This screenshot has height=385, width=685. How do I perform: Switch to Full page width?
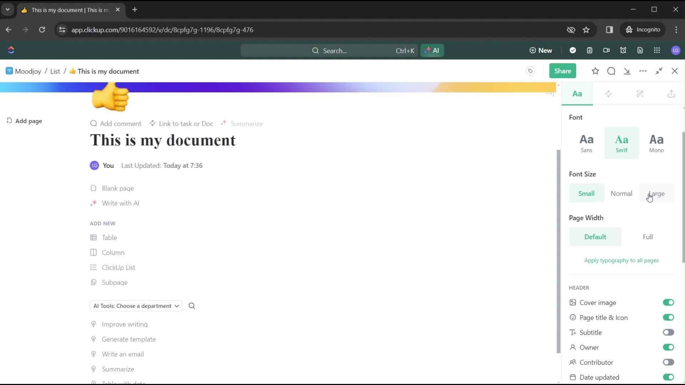tap(648, 236)
